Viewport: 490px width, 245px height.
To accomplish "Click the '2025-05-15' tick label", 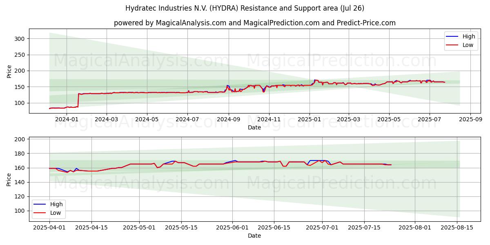I will [181, 228].
